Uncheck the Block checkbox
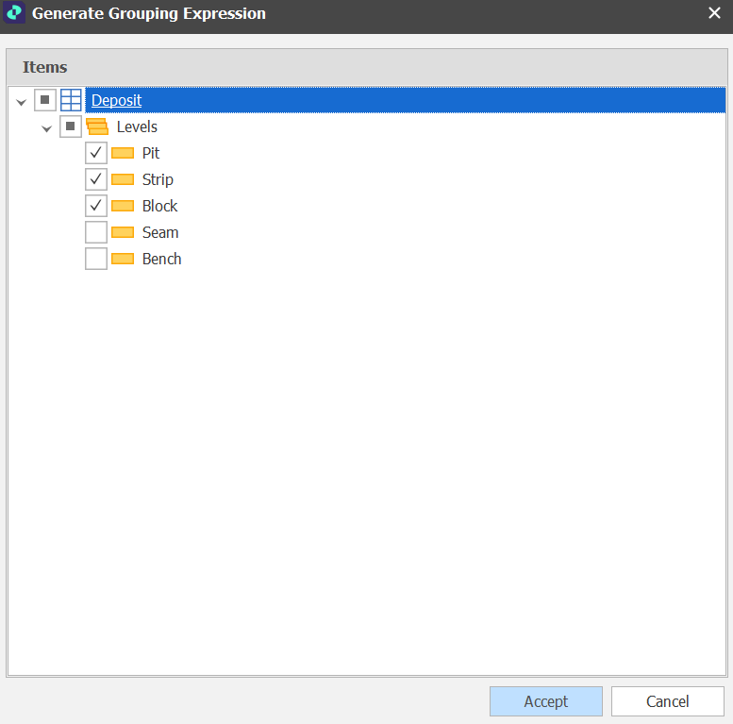This screenshot has width=733, height=724. click(96, 206)
